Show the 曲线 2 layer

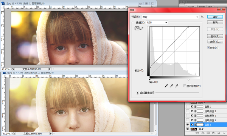point(188,107)
